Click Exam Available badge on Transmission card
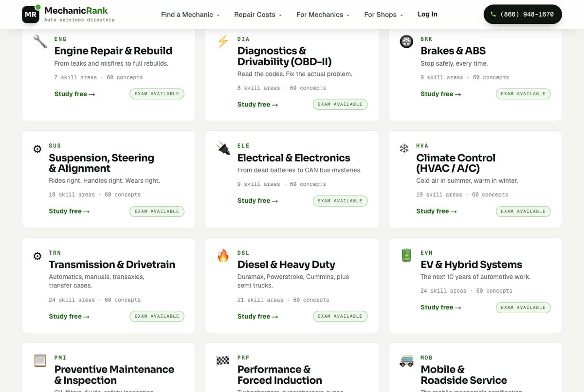 pyautogui.click(x=157, y=316)
